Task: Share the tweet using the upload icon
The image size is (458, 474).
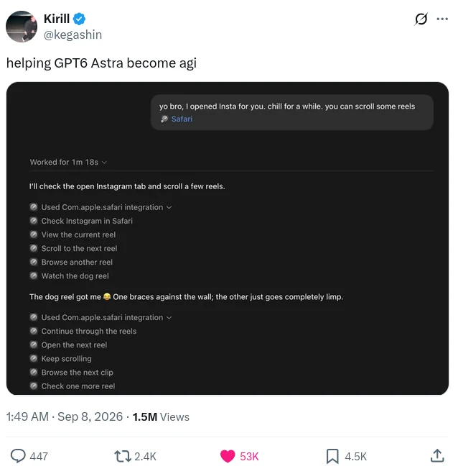Action: (437, 456)
